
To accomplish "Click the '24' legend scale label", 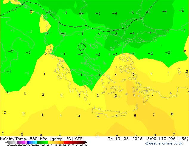I will pyautogui.click(x=64, y=145).
